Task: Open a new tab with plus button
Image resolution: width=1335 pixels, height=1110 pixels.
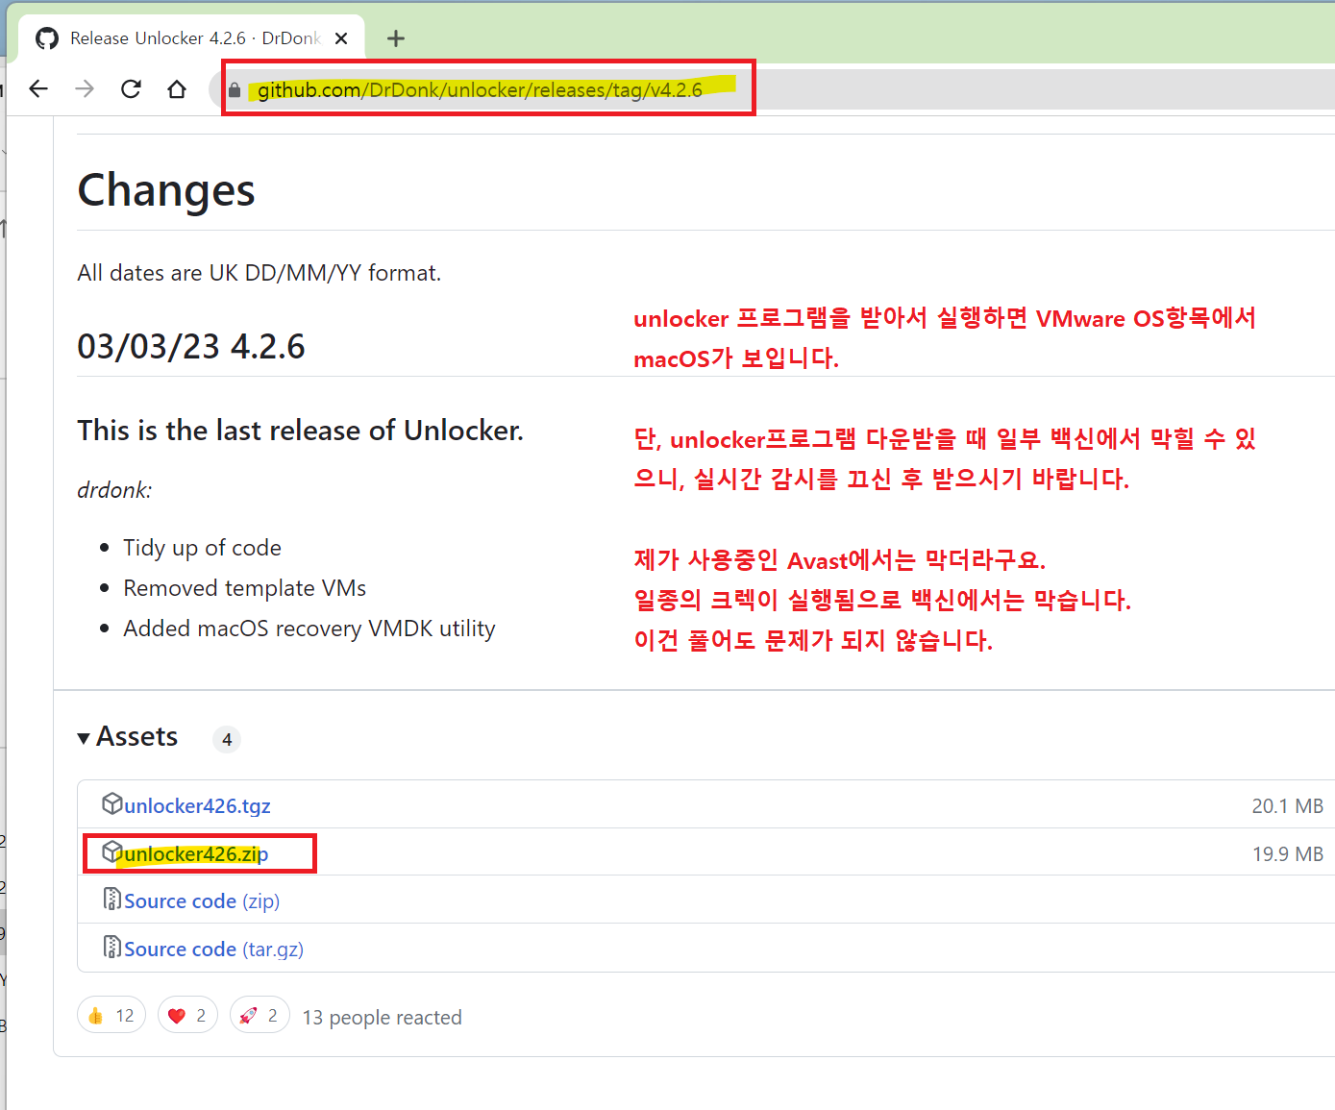Action: click(x=395, y=38)
